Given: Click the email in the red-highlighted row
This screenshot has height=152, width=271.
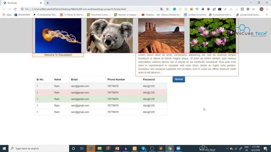Looking at the screenshot, I should pyautogui.click(x=80, y=92).
